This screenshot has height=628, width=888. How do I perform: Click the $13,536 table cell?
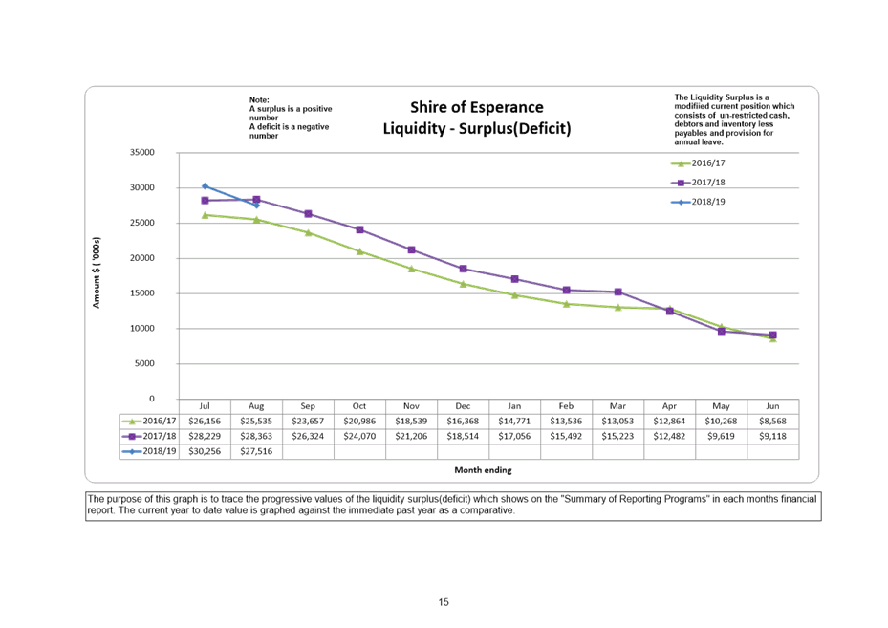[x=566, y=422]
